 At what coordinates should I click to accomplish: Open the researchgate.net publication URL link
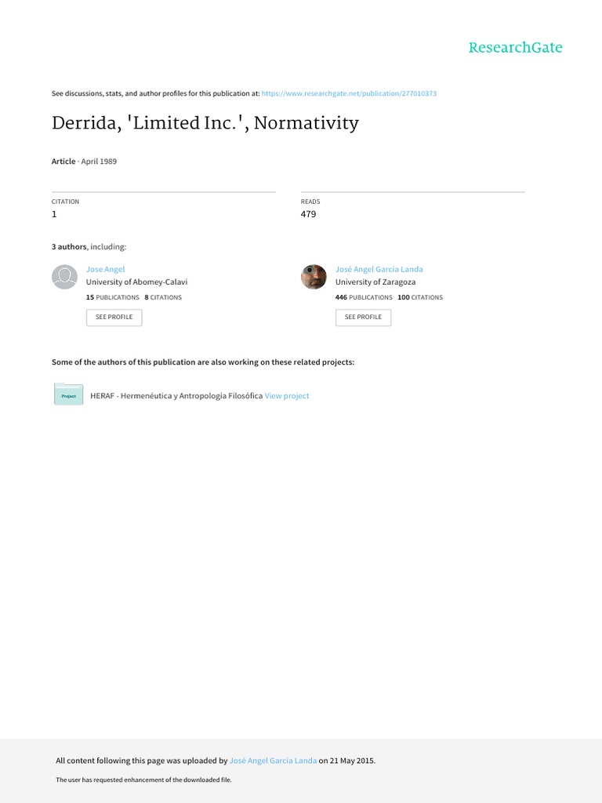(x=350, y=93)
